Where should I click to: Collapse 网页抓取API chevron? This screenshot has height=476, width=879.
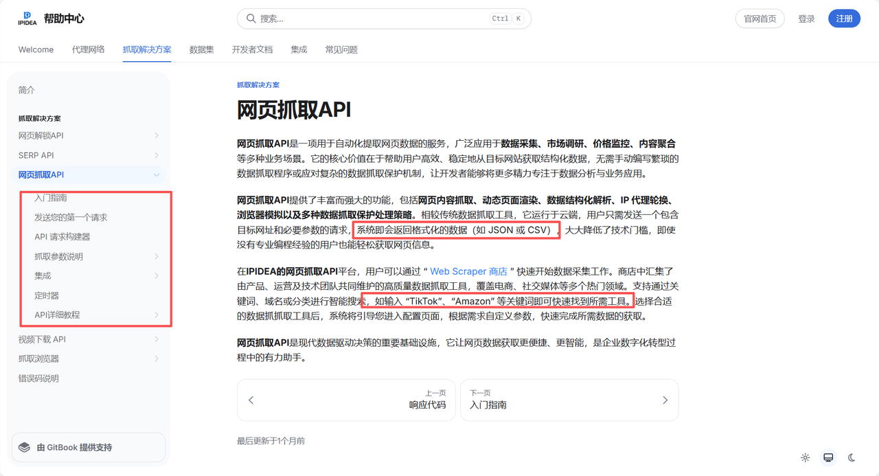click(157, 174)
